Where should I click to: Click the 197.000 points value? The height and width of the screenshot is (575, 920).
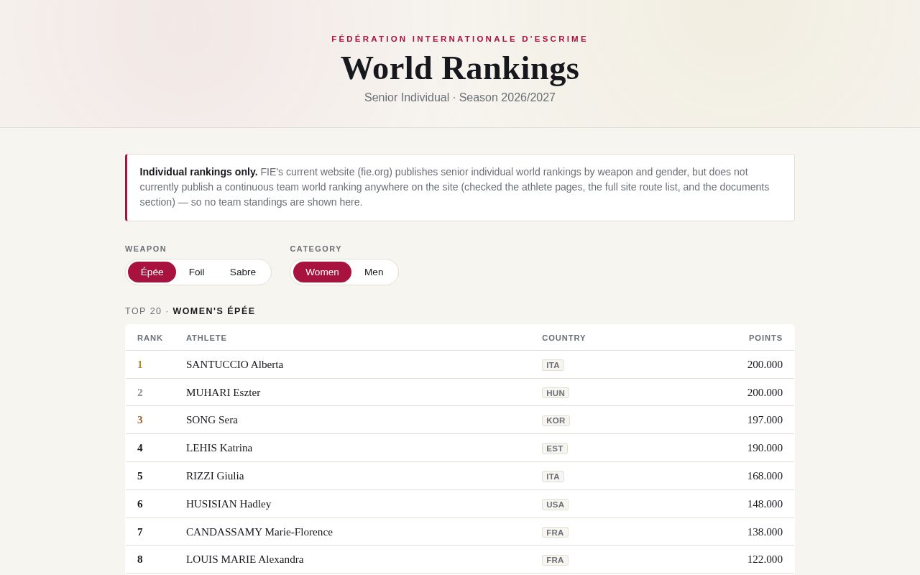coord(765,420)
